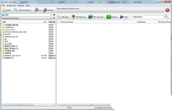Select the ppt folder
The width and height of the screenshot is (172, 110).
(x=6, y=39)
